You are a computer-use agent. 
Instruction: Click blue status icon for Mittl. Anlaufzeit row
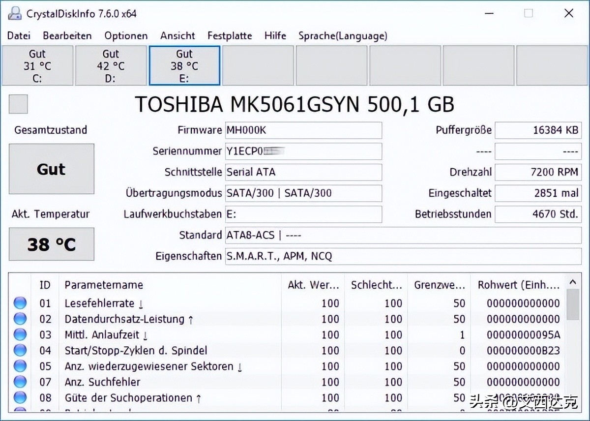[20, 335]
